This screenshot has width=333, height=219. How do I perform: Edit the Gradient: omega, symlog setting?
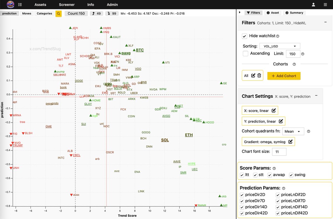(x=290, y=142)
